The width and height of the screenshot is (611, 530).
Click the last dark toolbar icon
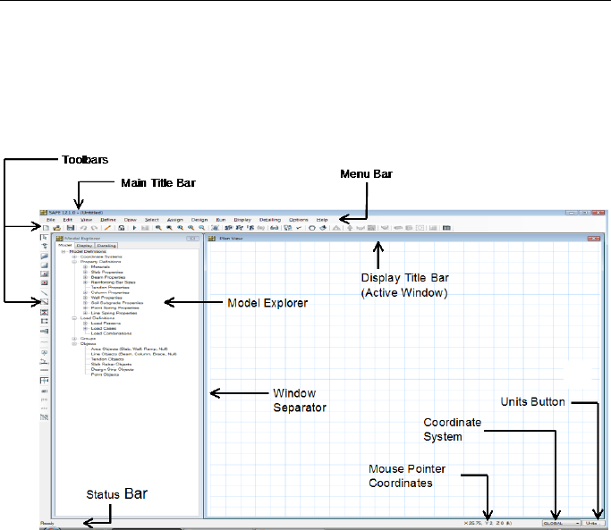[446, 228]
